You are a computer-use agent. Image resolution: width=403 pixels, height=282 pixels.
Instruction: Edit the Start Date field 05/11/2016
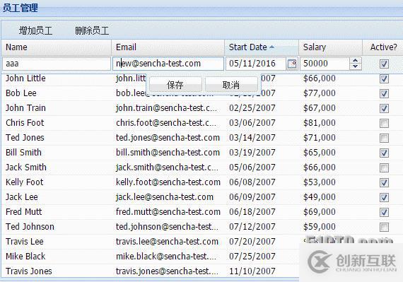pos(256,64)
